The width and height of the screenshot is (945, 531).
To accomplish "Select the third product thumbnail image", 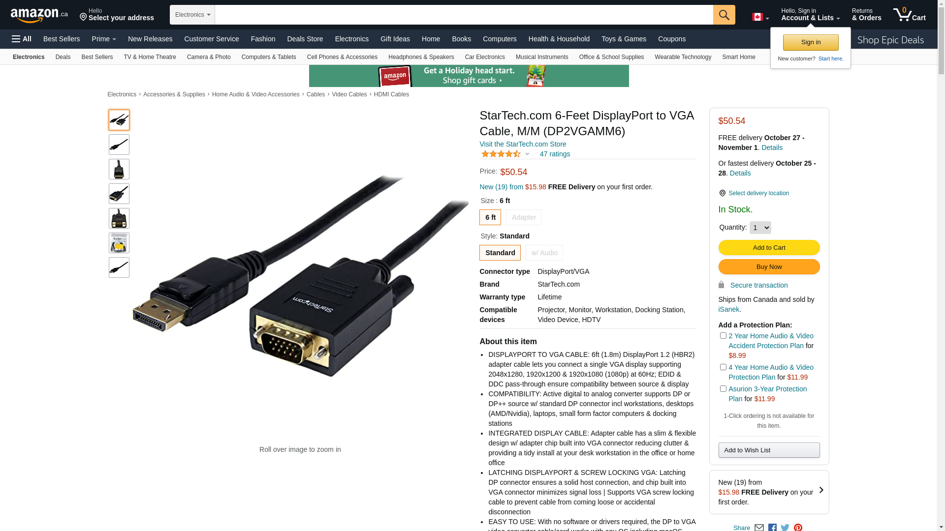I will (119, 169).
